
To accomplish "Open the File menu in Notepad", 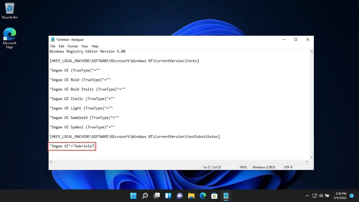I will pos(53,46).
